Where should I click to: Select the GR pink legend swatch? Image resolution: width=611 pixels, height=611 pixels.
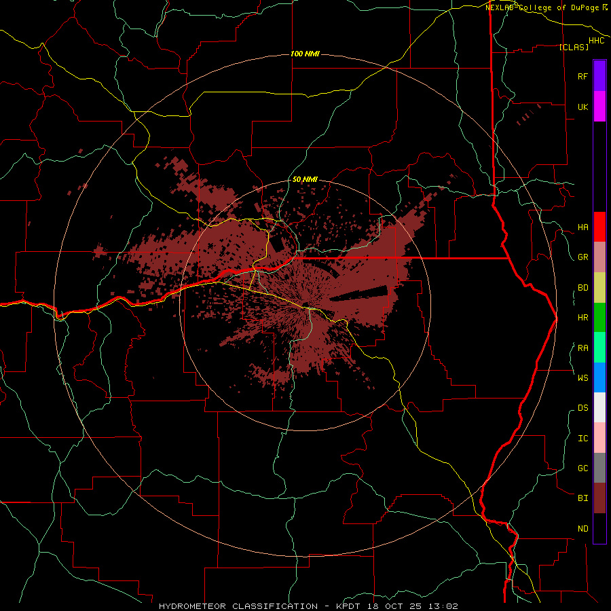click(599, 257)
